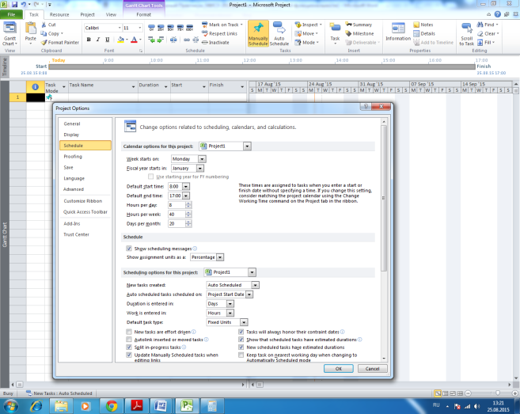Toggle Italic formatting

[98, 40]
